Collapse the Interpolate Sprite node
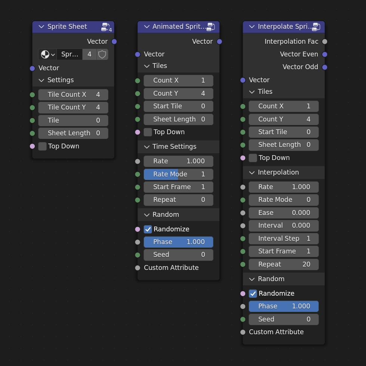 point(252,27)
